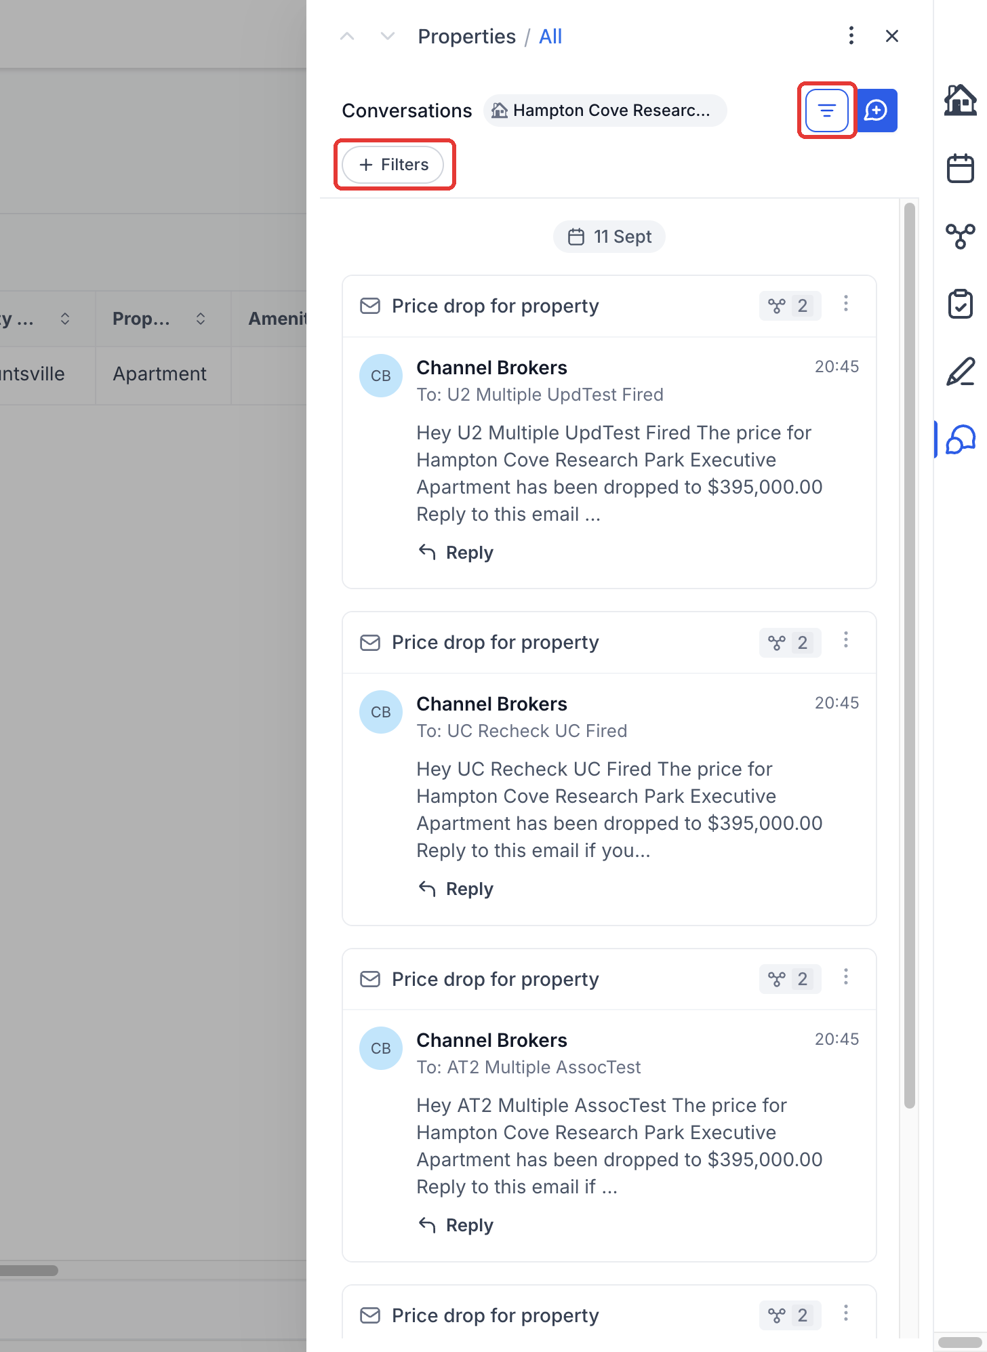Open the three-dot menu on the bottom Price drop card
This screenshot has width=987, height=1352.
click(846, 1313)
